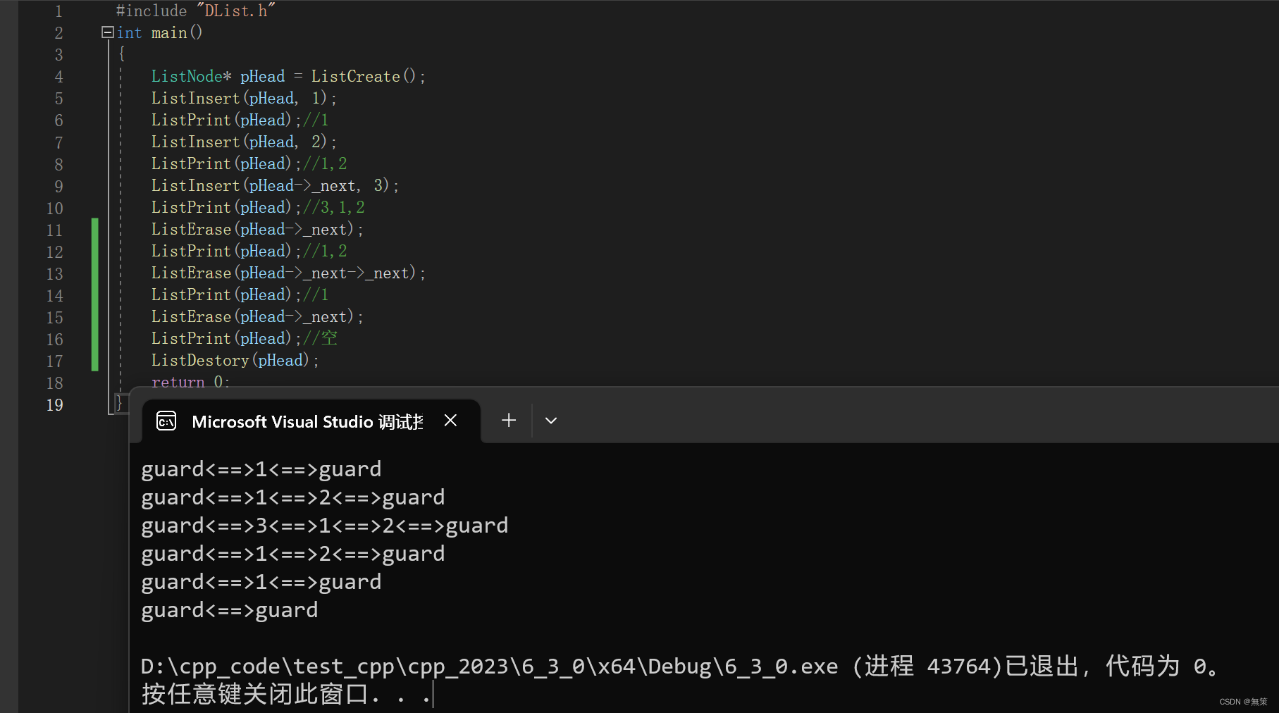Collapse the main() function fold marker
Image resolution: width=1279 pixels, height=713 pixels.
tap(107, 32)
